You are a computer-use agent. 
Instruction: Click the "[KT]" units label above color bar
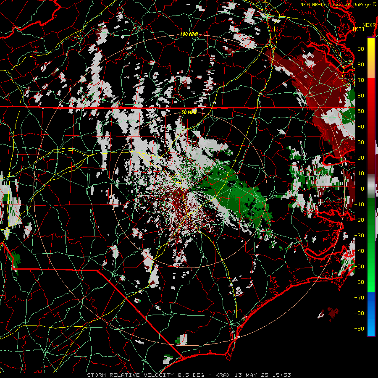[359, 29]
